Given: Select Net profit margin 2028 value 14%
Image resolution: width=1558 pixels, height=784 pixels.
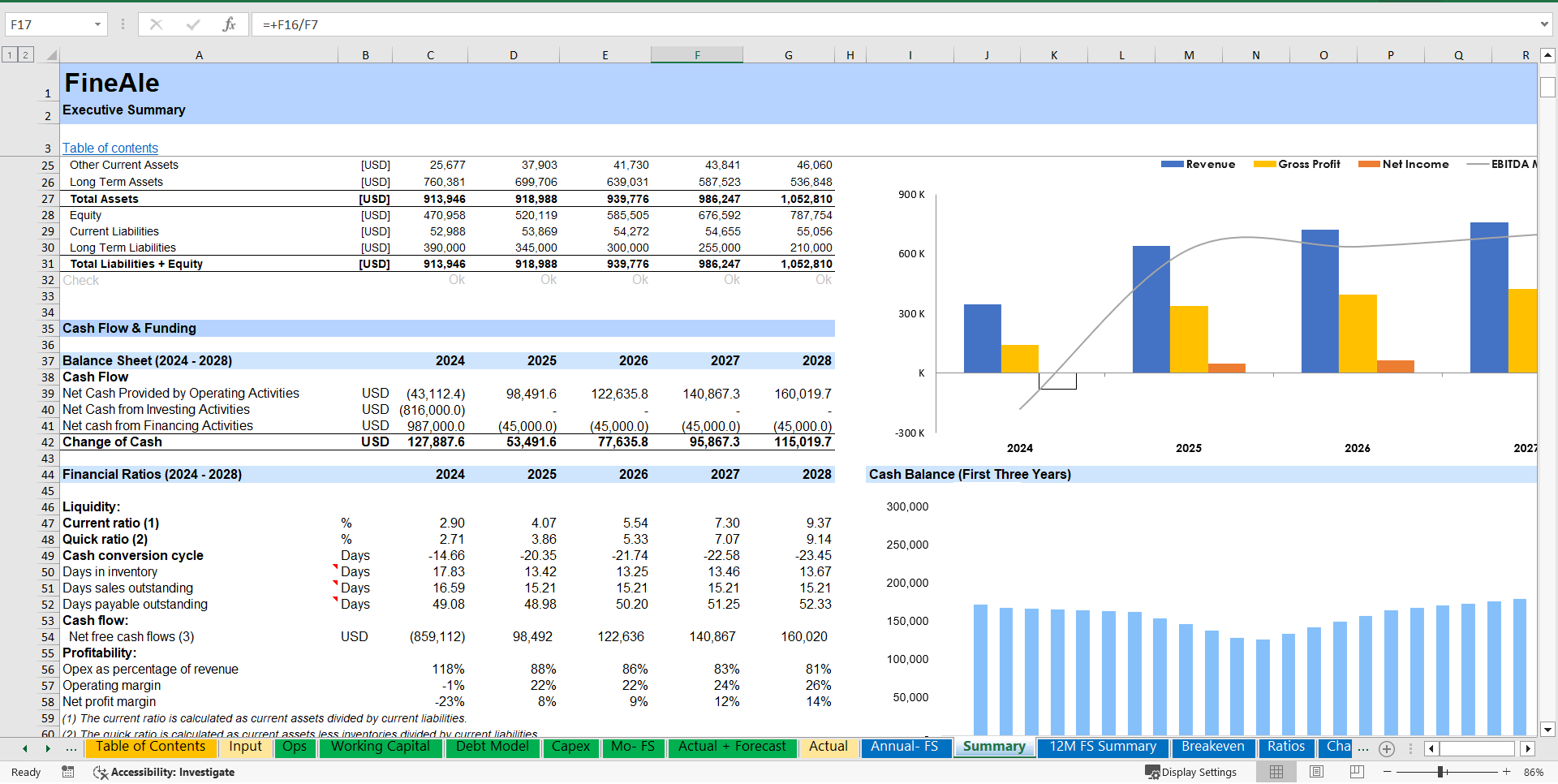Looking at the screenshot, I should [819, 701].
